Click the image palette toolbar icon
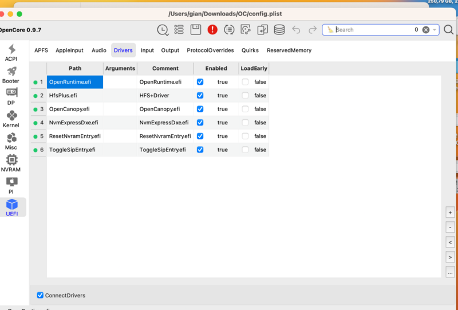Screen dimensions: 458x310 tap(246, 30)
